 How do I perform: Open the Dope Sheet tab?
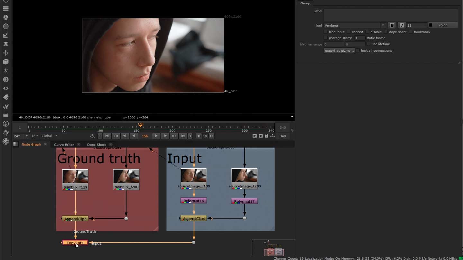coord(96,144)
